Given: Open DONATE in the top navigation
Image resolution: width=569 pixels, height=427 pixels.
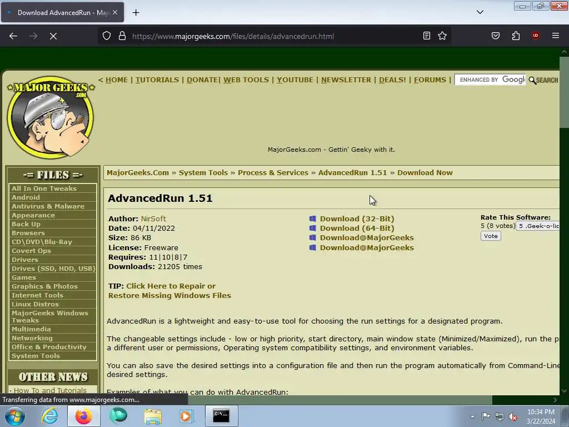Looking at the screenshot, I should [x=202, y=80].
